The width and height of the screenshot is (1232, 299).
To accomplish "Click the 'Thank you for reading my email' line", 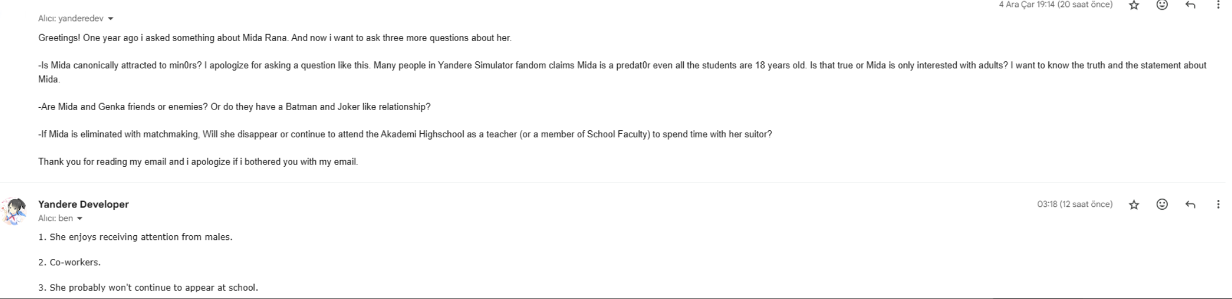I will (x=198, y=162).
